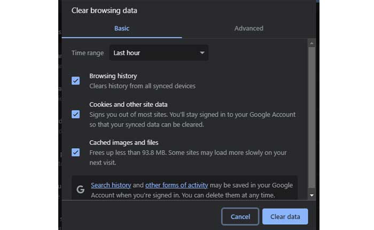Image resolution: width=374 pixels, height=230 pixels.
Task: Uncheck the Browsing history checkbox
Action: (x=76, y=81)
